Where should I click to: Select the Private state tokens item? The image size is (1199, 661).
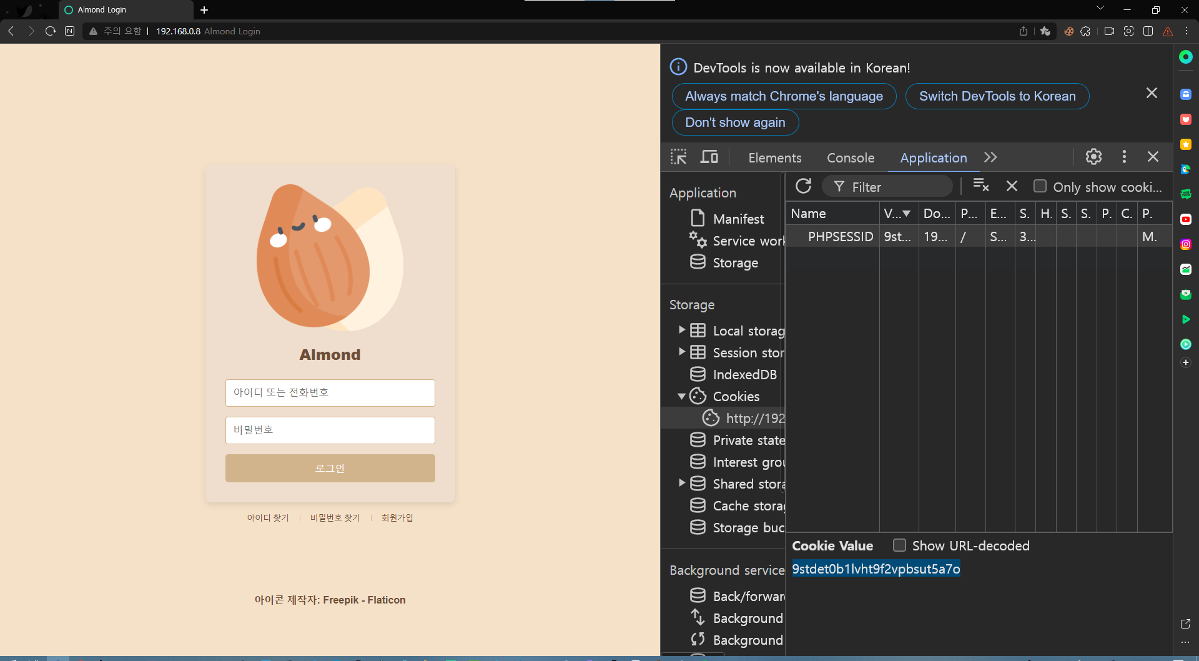737,440
